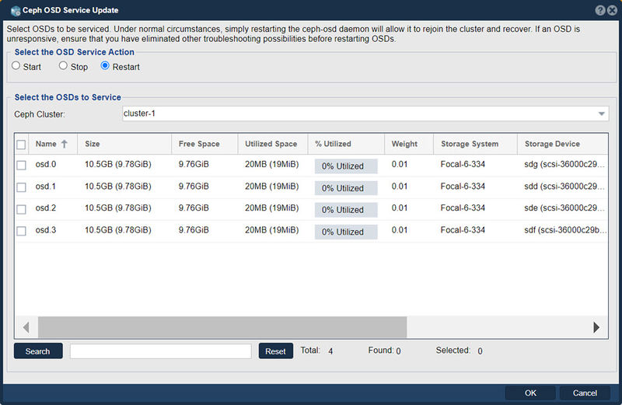The width and height of the screenshot is (622, 405).
Task: Open the help question mark icon
Action: point(600,10)
